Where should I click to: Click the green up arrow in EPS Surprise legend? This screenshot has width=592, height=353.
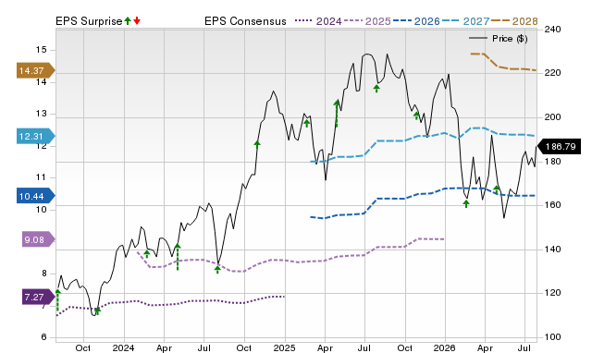pyautogui.click(x=128, y=20)
